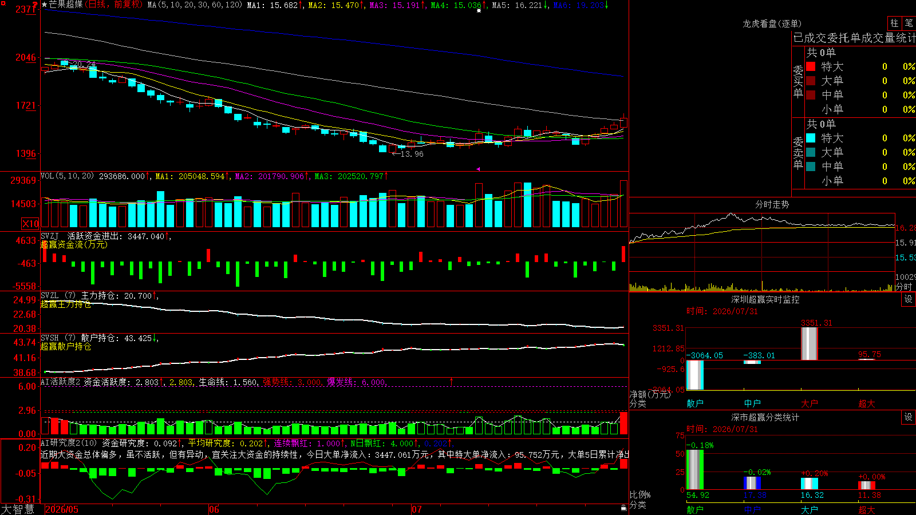The height and width of the screenshot is (515, 916).
Task: Select the 分时走势 panel title
Action: [x=772, y=204]
